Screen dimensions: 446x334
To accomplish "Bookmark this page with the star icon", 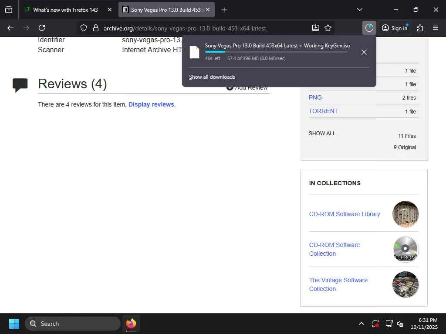I will click(328, 28).
